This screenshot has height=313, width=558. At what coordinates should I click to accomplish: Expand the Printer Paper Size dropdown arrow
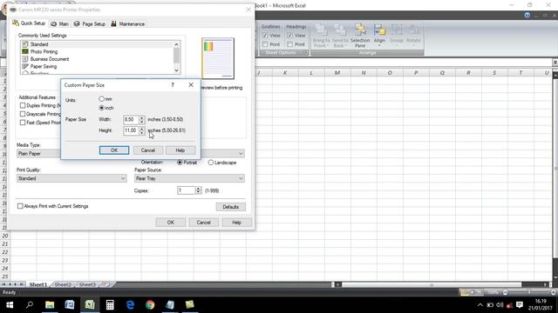pyautogui.click(x=241, y=154)
